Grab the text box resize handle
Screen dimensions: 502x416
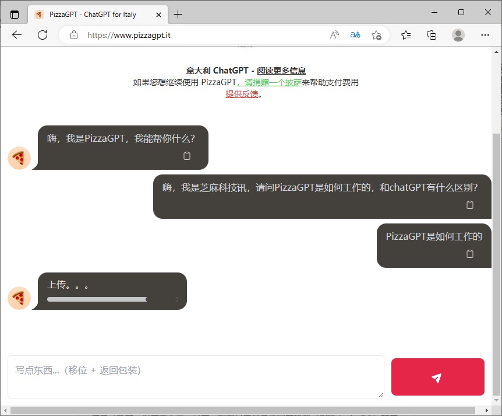coord(381,395)
